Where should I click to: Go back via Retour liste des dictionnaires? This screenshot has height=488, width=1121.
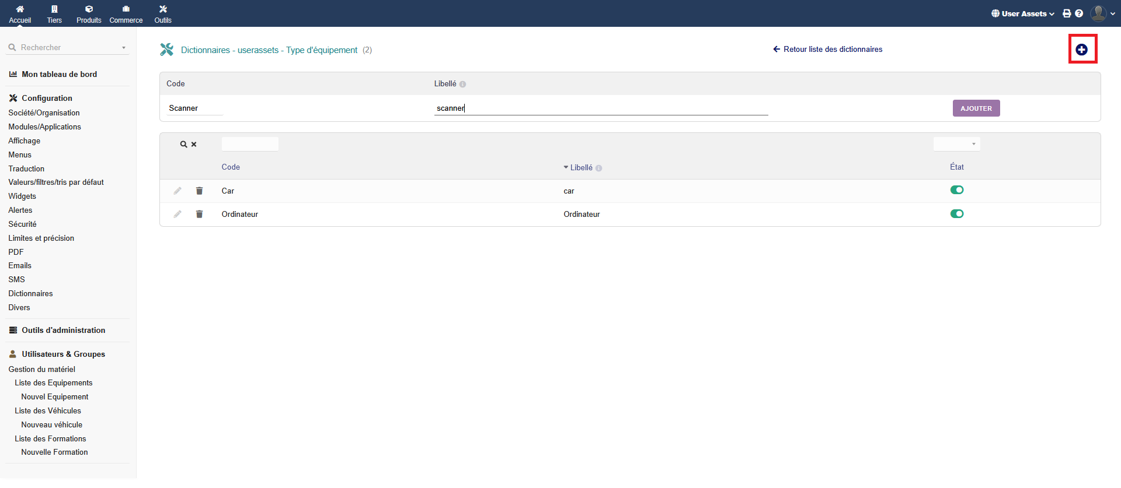pyautogui.click(x=827, y=50)
